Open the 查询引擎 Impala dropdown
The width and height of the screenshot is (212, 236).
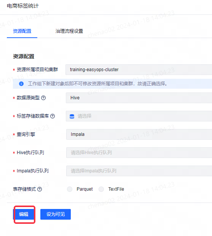(x=139, y=134)
